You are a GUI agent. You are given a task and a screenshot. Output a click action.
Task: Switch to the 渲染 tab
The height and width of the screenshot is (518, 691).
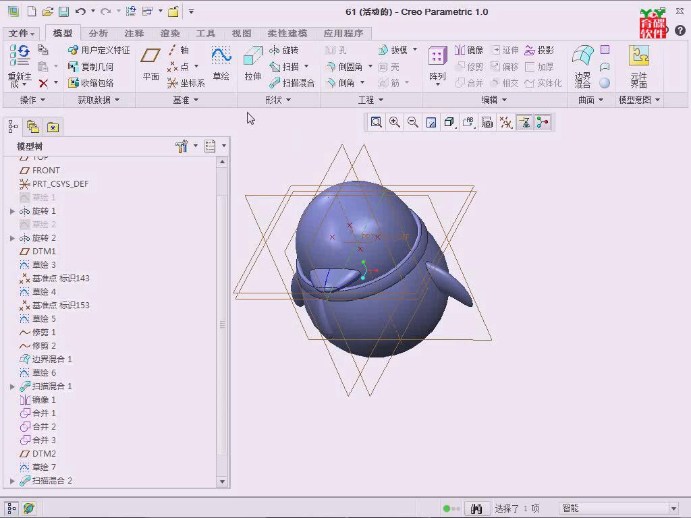[169, 33]
